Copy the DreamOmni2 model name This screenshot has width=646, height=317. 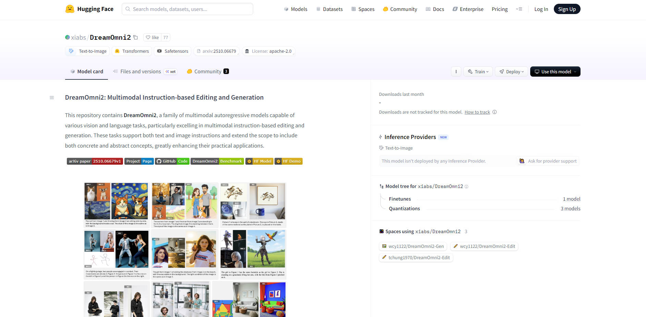pyautogui.click(x=136, y=37)
